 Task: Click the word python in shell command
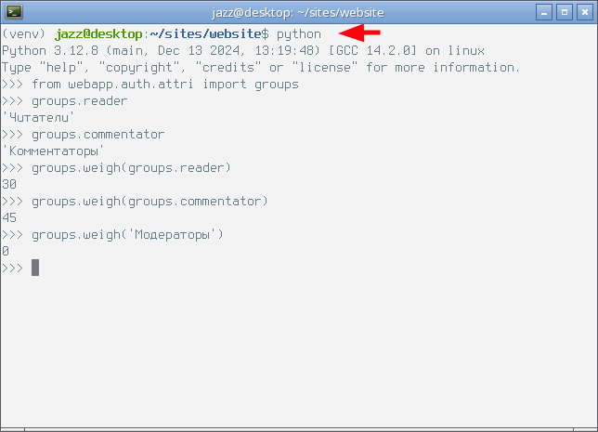(299, 34)
